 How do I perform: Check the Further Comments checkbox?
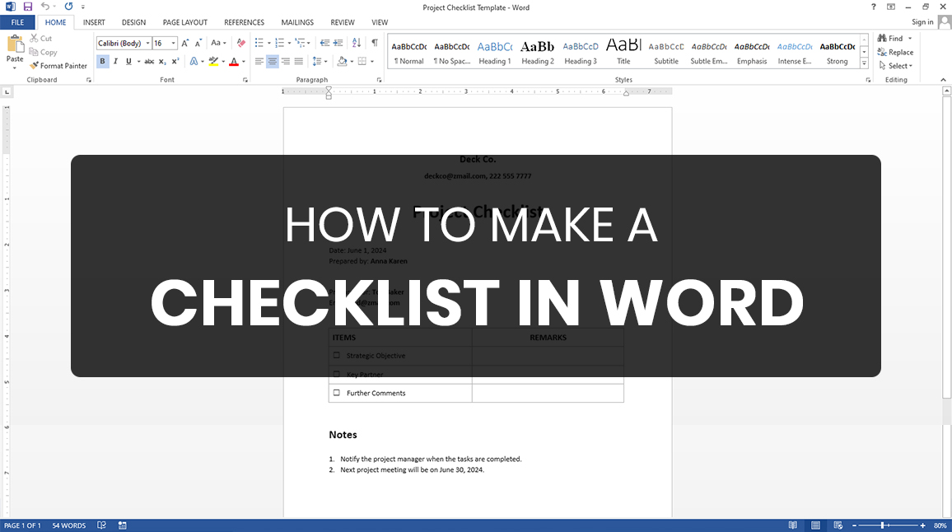pos(336,393)
